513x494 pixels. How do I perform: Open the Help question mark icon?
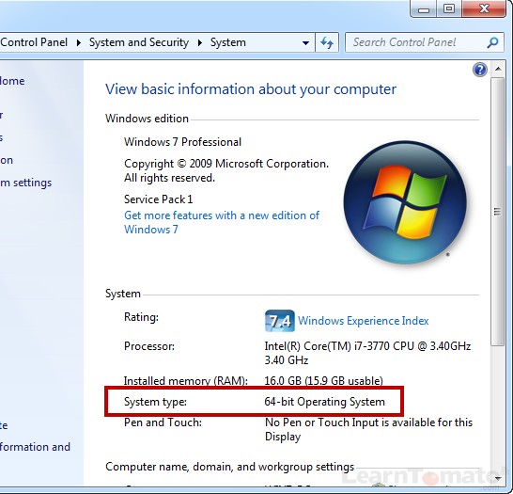click(479, 70)
